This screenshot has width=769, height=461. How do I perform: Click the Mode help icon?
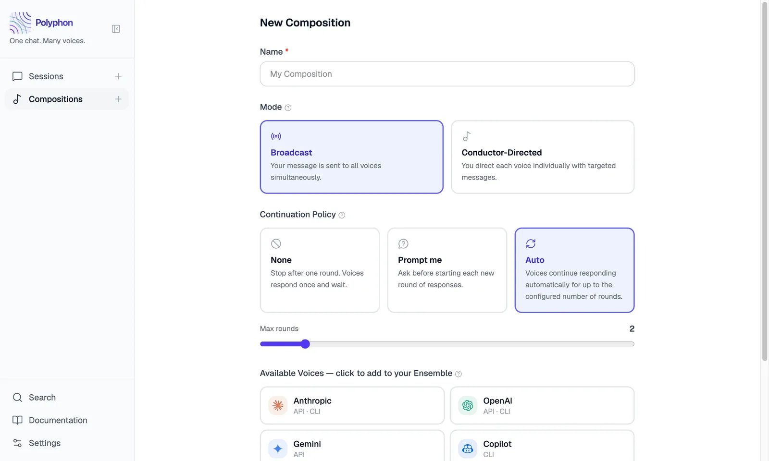click(x=288, y=108)
